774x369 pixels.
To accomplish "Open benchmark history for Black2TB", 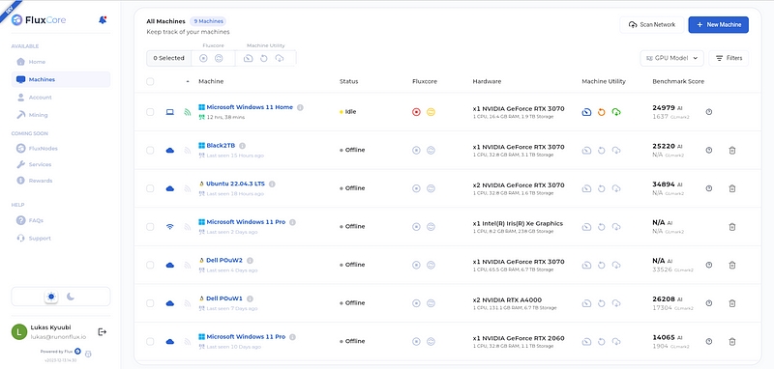I will [709, 151].
